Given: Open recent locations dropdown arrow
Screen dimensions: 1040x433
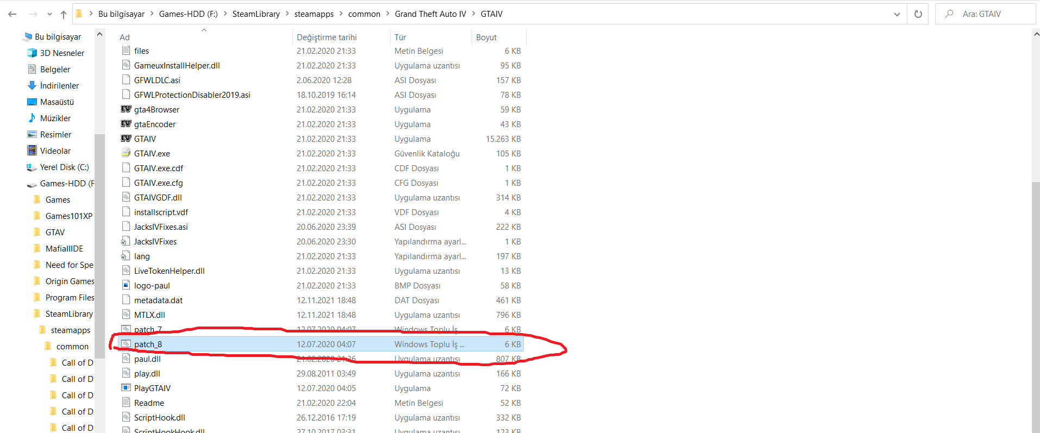Looking at the screenshot, I should coord(49,14).
